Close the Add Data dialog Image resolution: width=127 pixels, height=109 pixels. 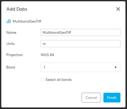tap(118, 9)
